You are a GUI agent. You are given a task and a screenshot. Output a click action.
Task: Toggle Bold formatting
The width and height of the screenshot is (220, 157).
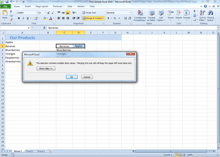[x=19, y=18]
